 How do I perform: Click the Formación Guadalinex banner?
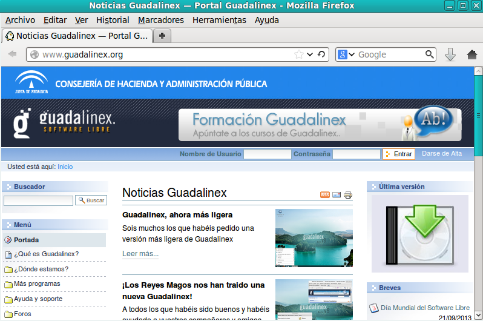(x=320, y=125)
